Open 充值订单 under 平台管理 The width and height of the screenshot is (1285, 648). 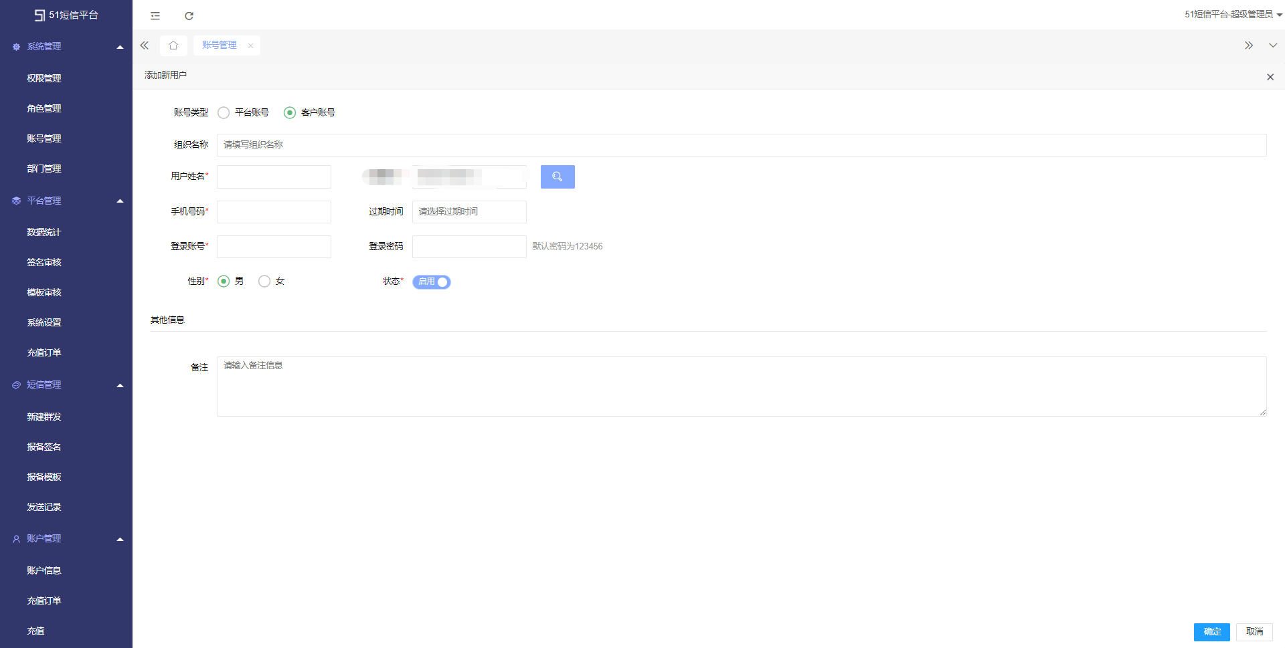(44, 352)
